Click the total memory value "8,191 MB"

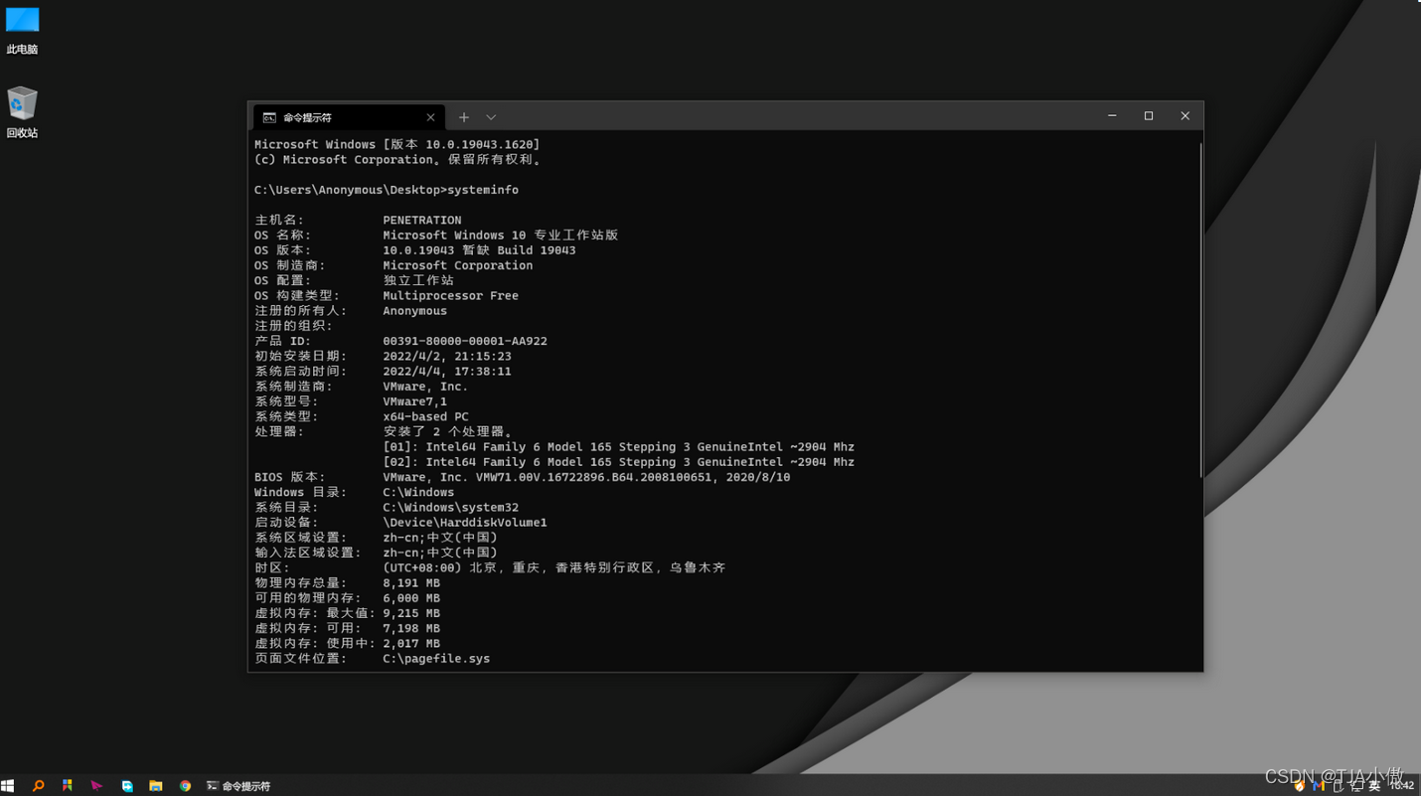[x=411, y=583]
